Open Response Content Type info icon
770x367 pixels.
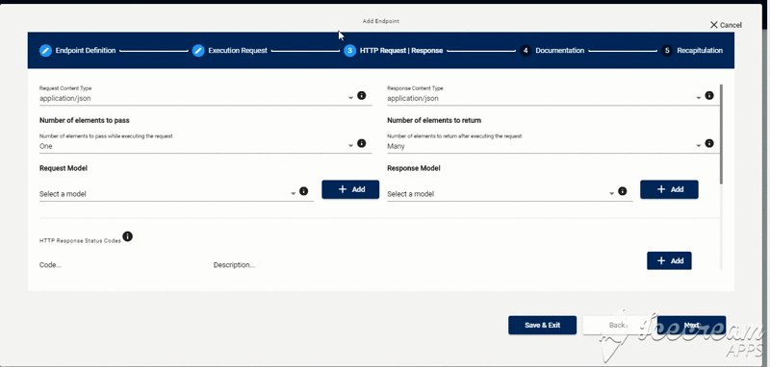709,95
